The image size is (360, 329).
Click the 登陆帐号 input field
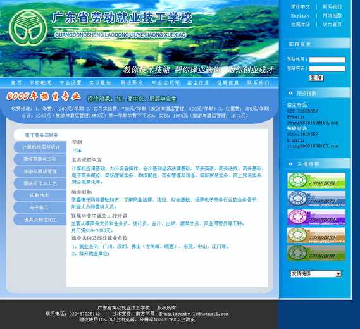click(327, 59)
